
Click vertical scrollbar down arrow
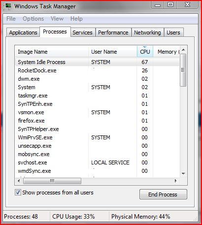point(183,173)
